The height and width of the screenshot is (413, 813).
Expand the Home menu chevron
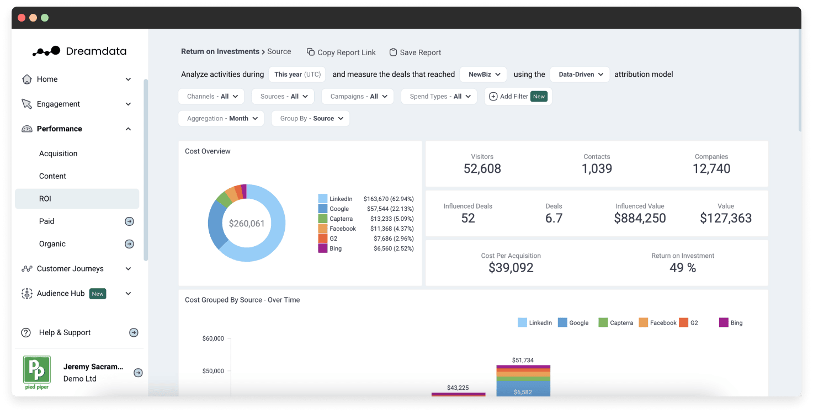pyautogui.click(x=128, y=79)
